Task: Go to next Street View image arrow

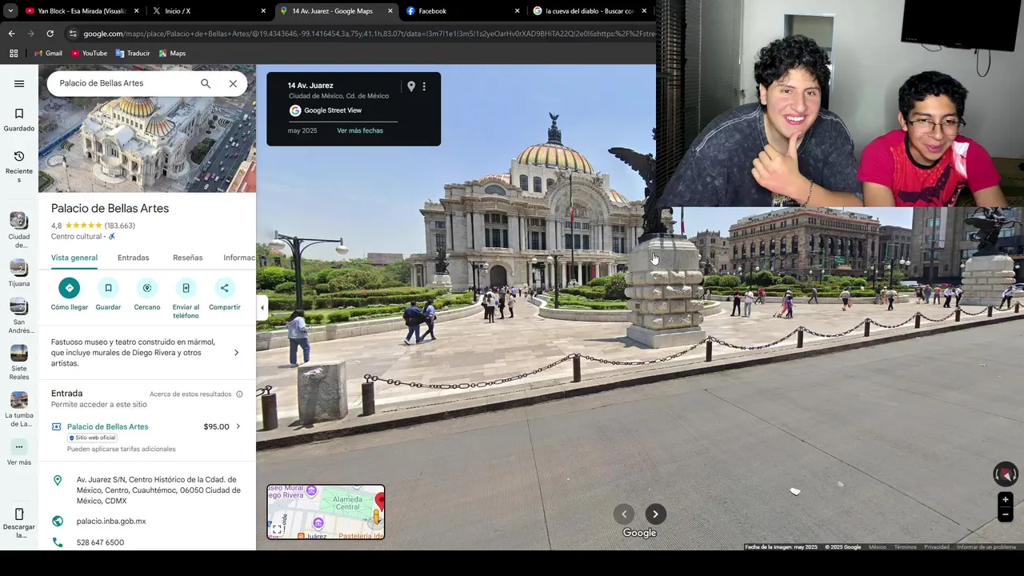Action: click(x=655, y=514)
